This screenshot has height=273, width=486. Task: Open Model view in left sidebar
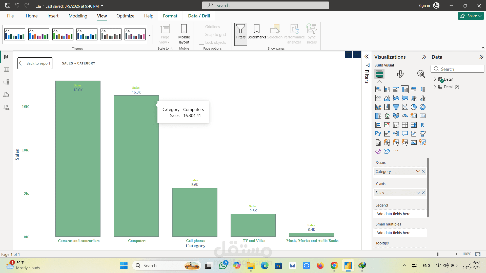[x=7, y=82]
